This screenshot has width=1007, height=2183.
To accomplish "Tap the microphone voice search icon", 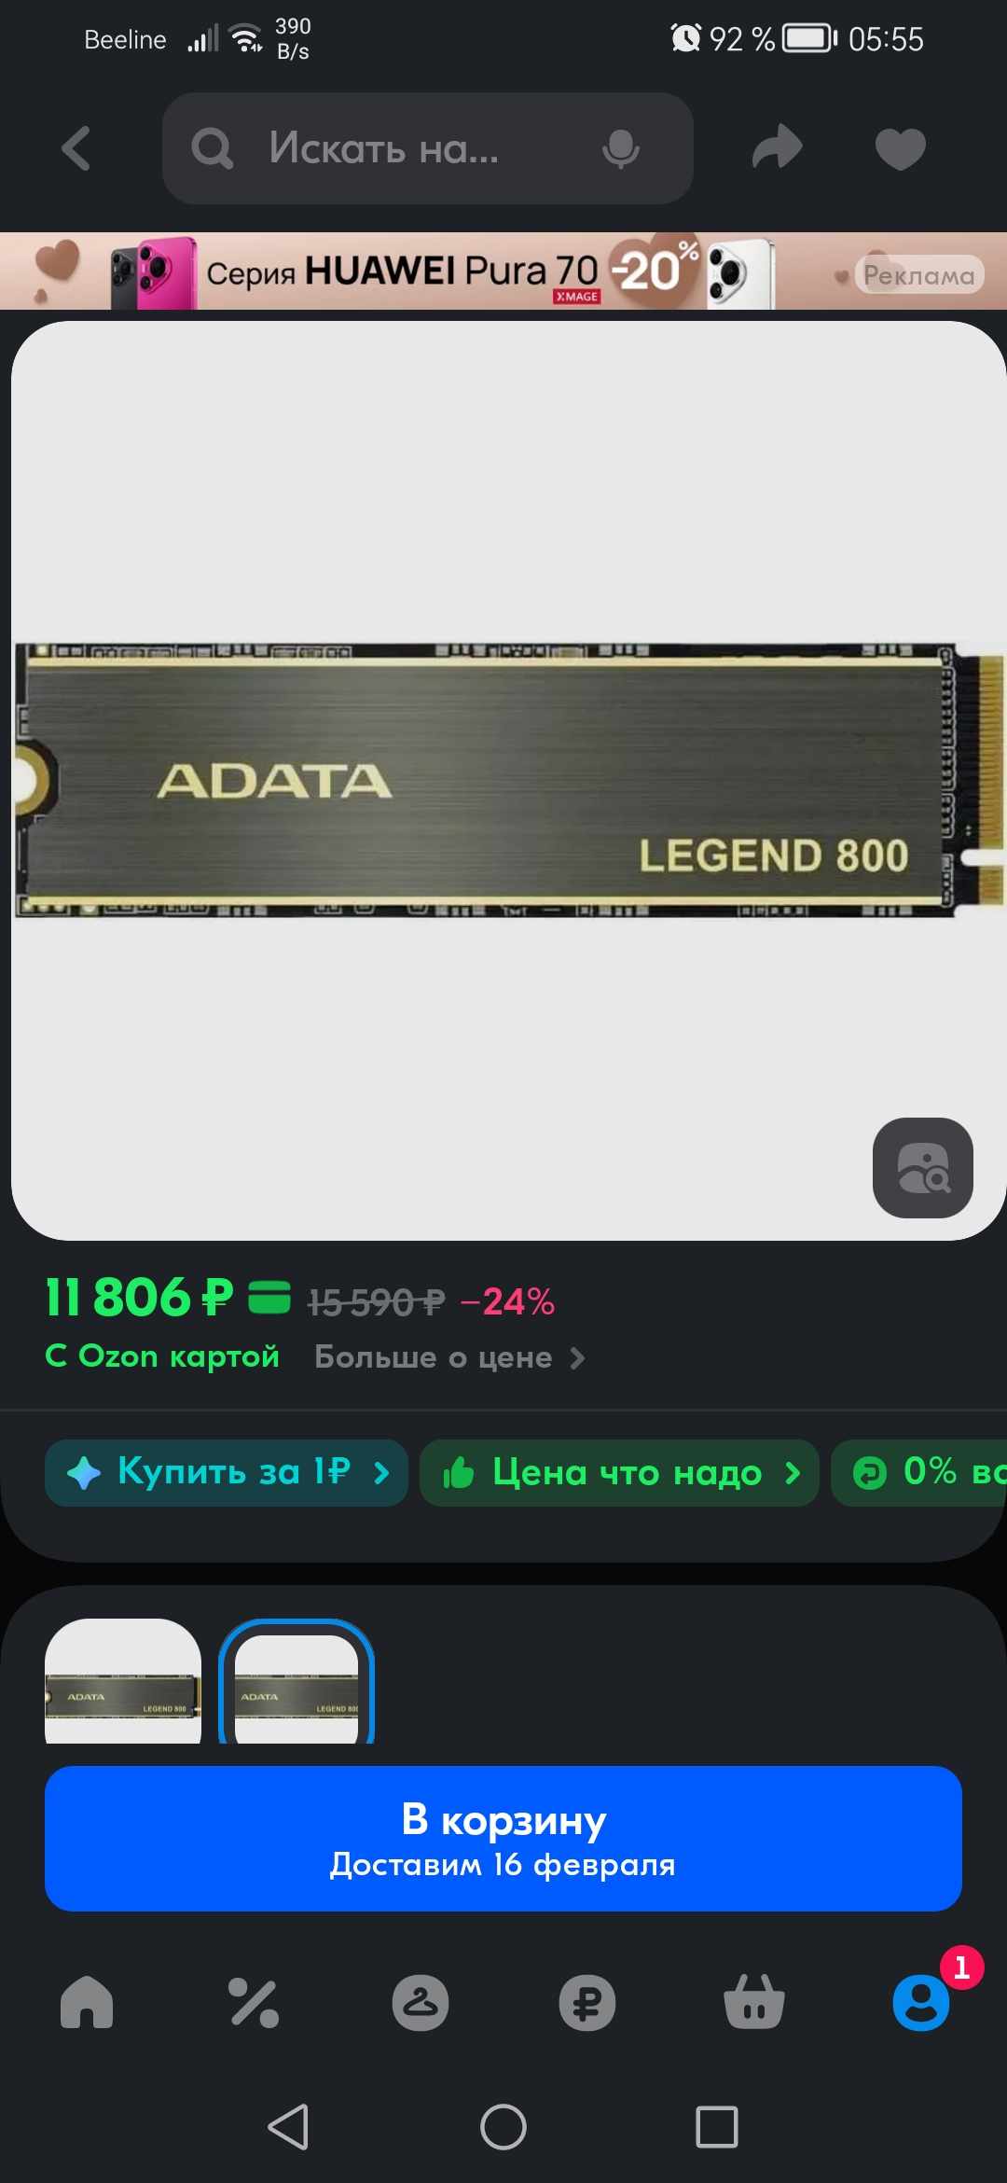I will pyautogui.click(x=620, y=148).
